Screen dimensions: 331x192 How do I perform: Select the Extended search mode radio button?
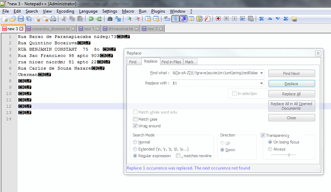135,149
